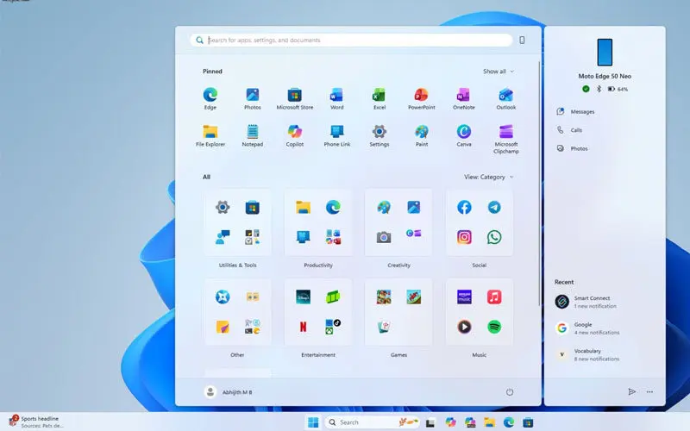Open Facebook in Social category
This screenshot has width=690, height=431.
tap(464, 207)
